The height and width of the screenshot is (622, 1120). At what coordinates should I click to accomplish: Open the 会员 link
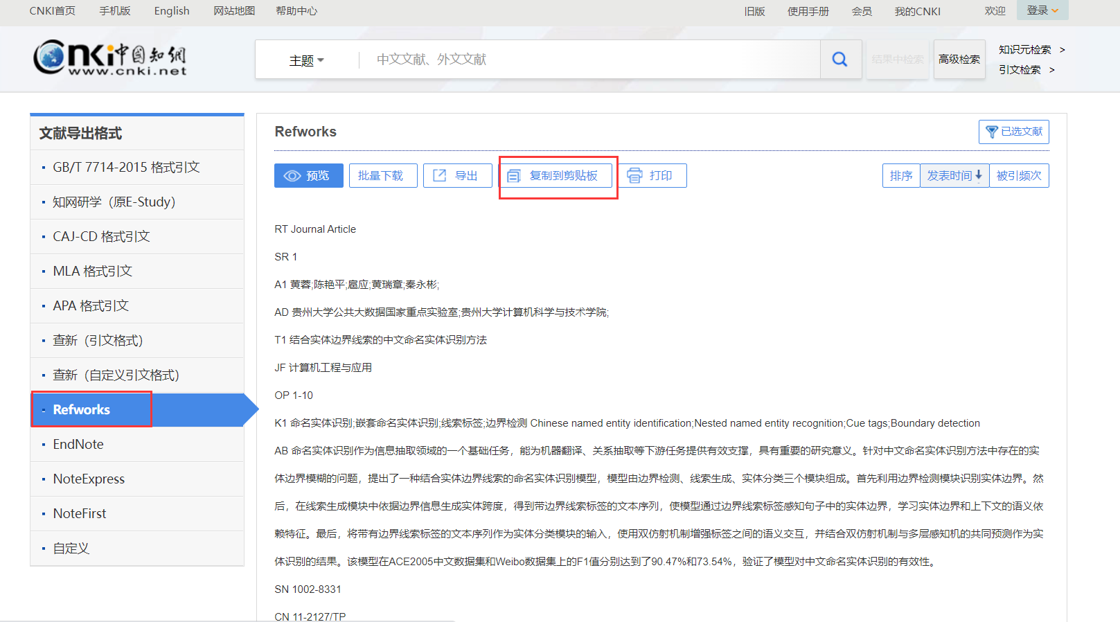click(862, 11)
